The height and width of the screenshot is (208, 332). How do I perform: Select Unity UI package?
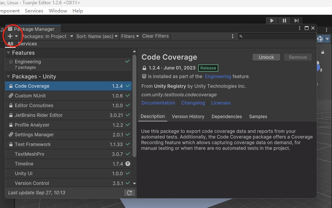tap(69, 173)
